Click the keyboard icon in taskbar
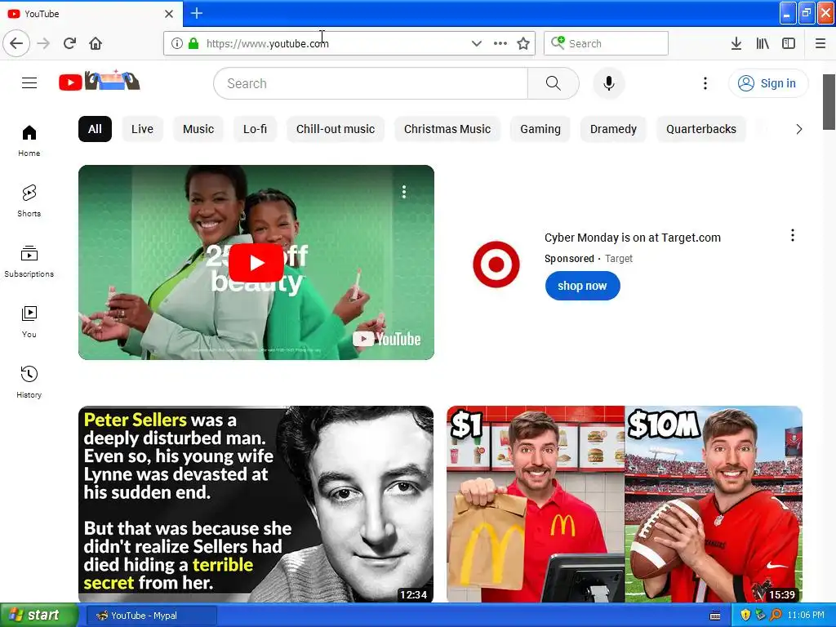Screen dimensions: 836x627 point(715,616)
